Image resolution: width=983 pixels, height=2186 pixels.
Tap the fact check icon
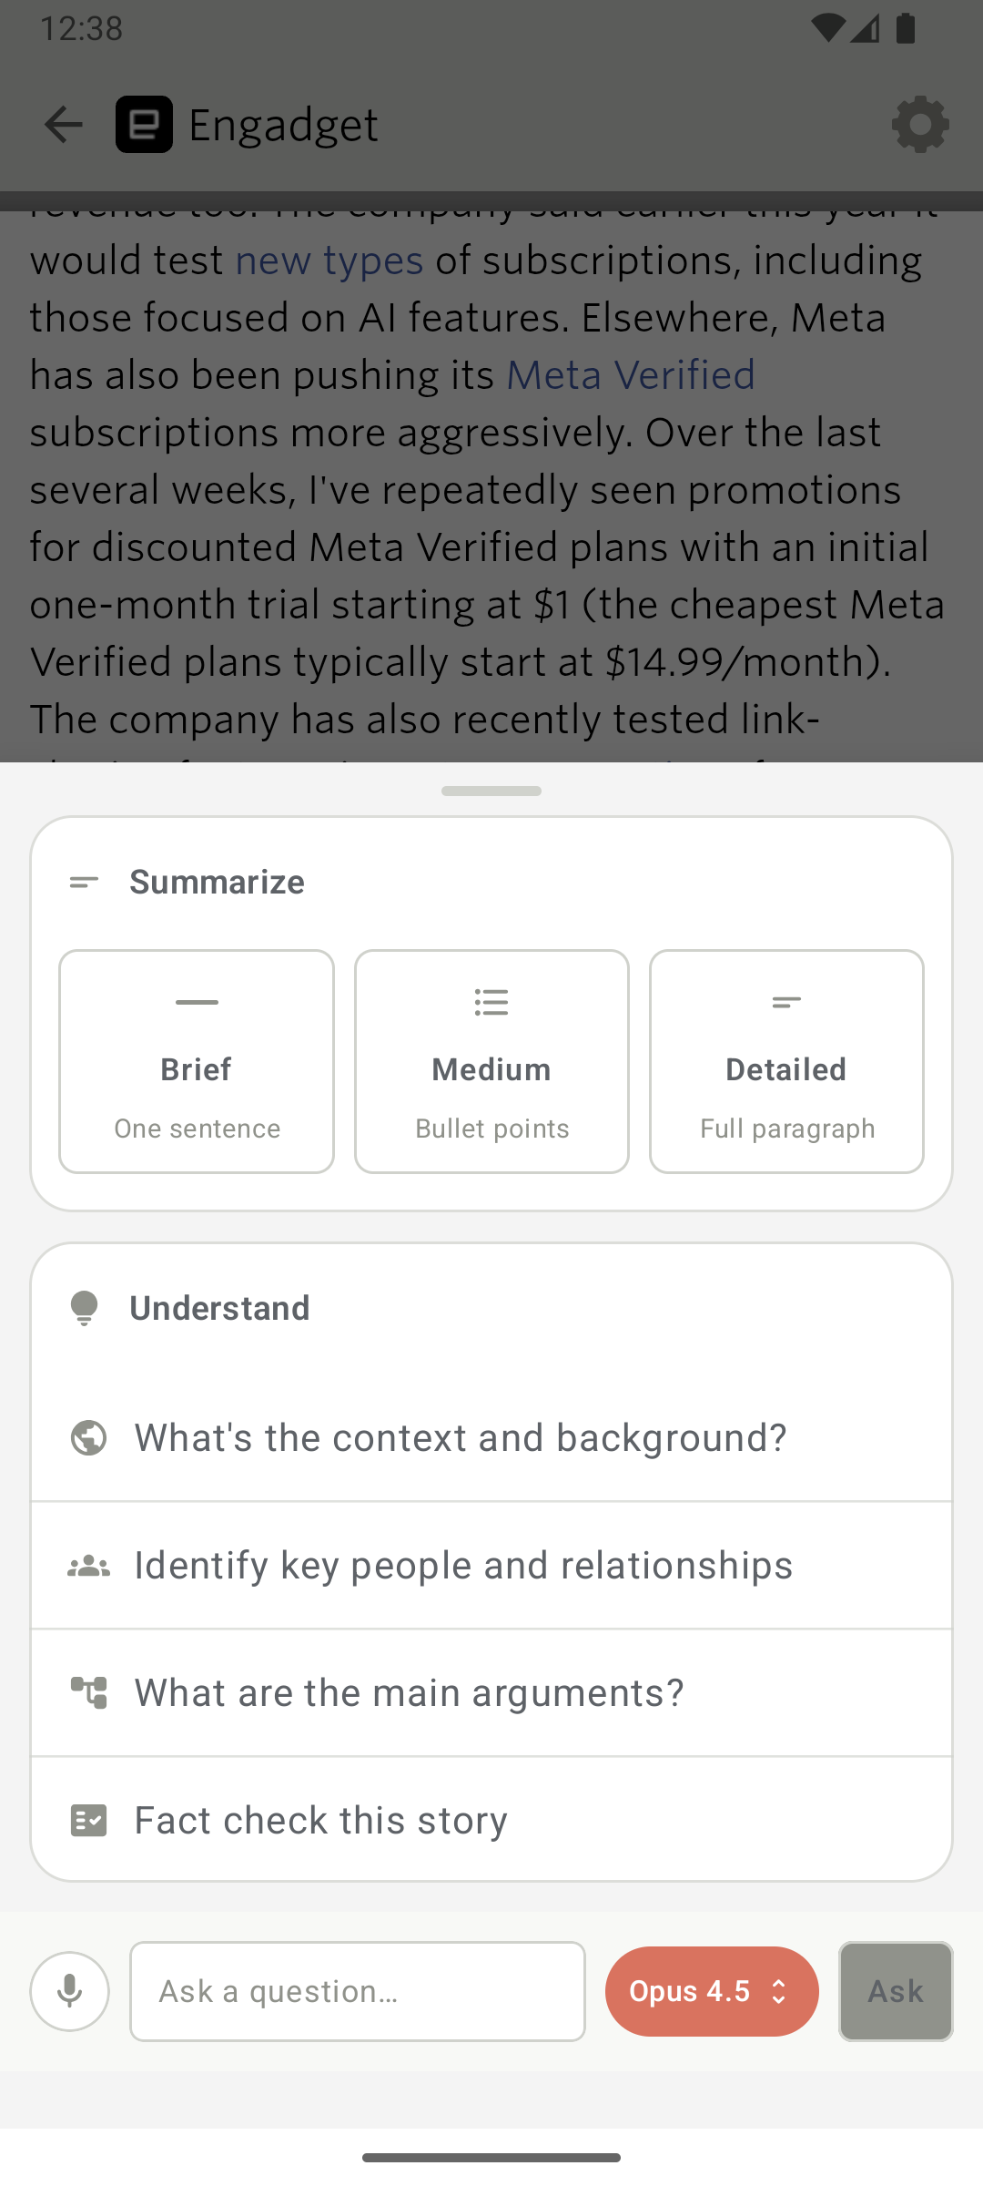click(88, 1821)
